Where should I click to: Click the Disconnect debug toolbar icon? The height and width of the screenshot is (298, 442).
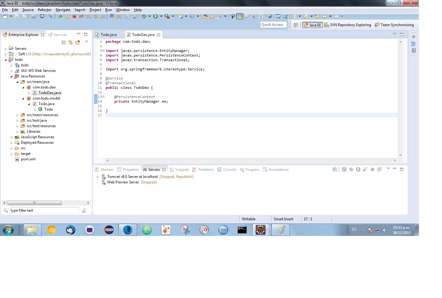(81, 16)
